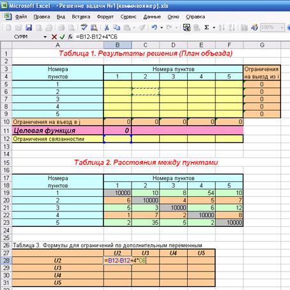
Task: Click the Excel icon in the title bar
Action: point(4,5)
